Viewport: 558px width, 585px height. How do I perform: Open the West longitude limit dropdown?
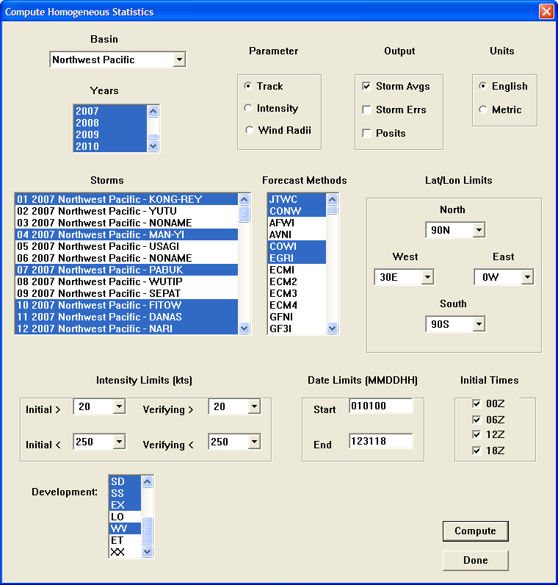coord(427,277)
